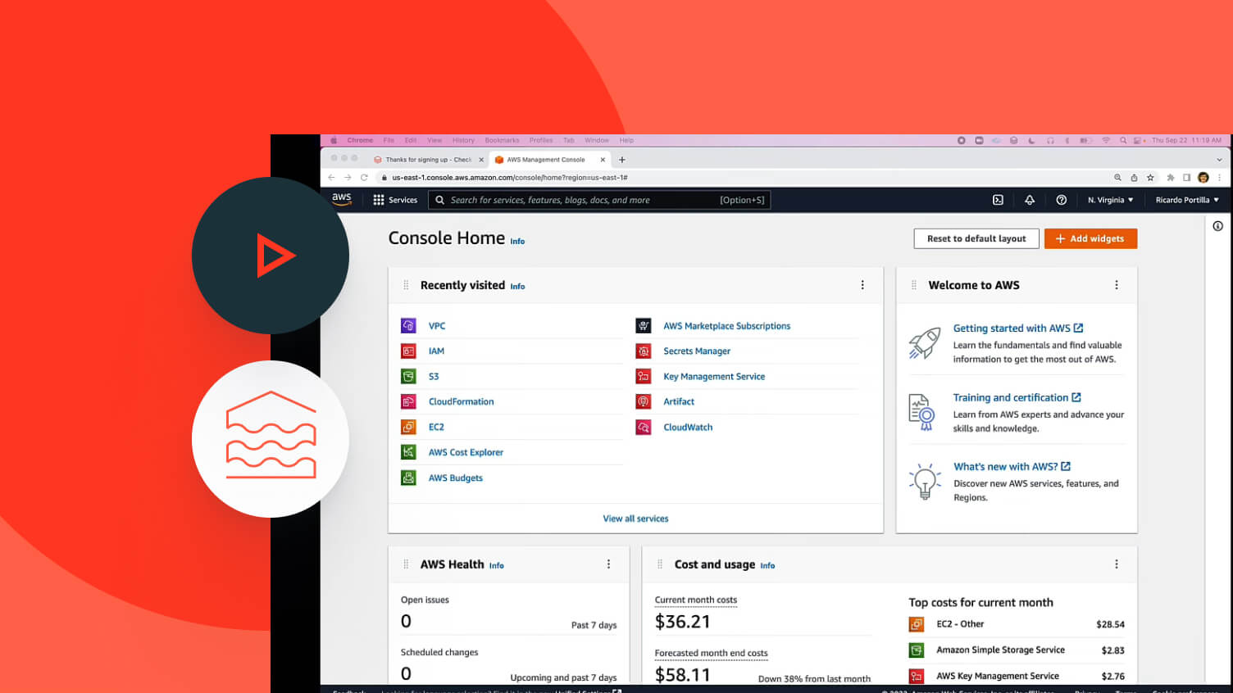The image size is (1233, 693).
Task: Click the AWS Cost Explorer icon
Action: tap(408, 452)
